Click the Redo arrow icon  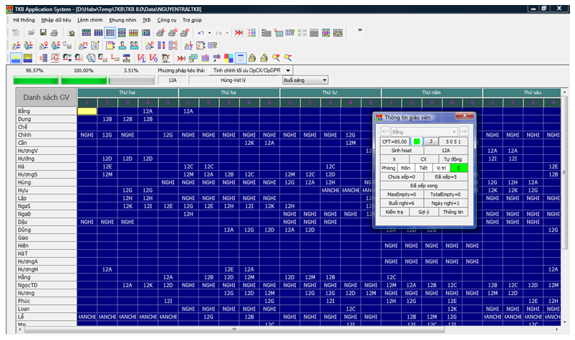tap(218, 33)
